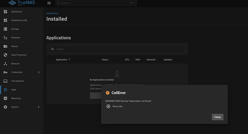
Task: Toggle the hamburger sidebar menu
Action: (x=49, y=3)
